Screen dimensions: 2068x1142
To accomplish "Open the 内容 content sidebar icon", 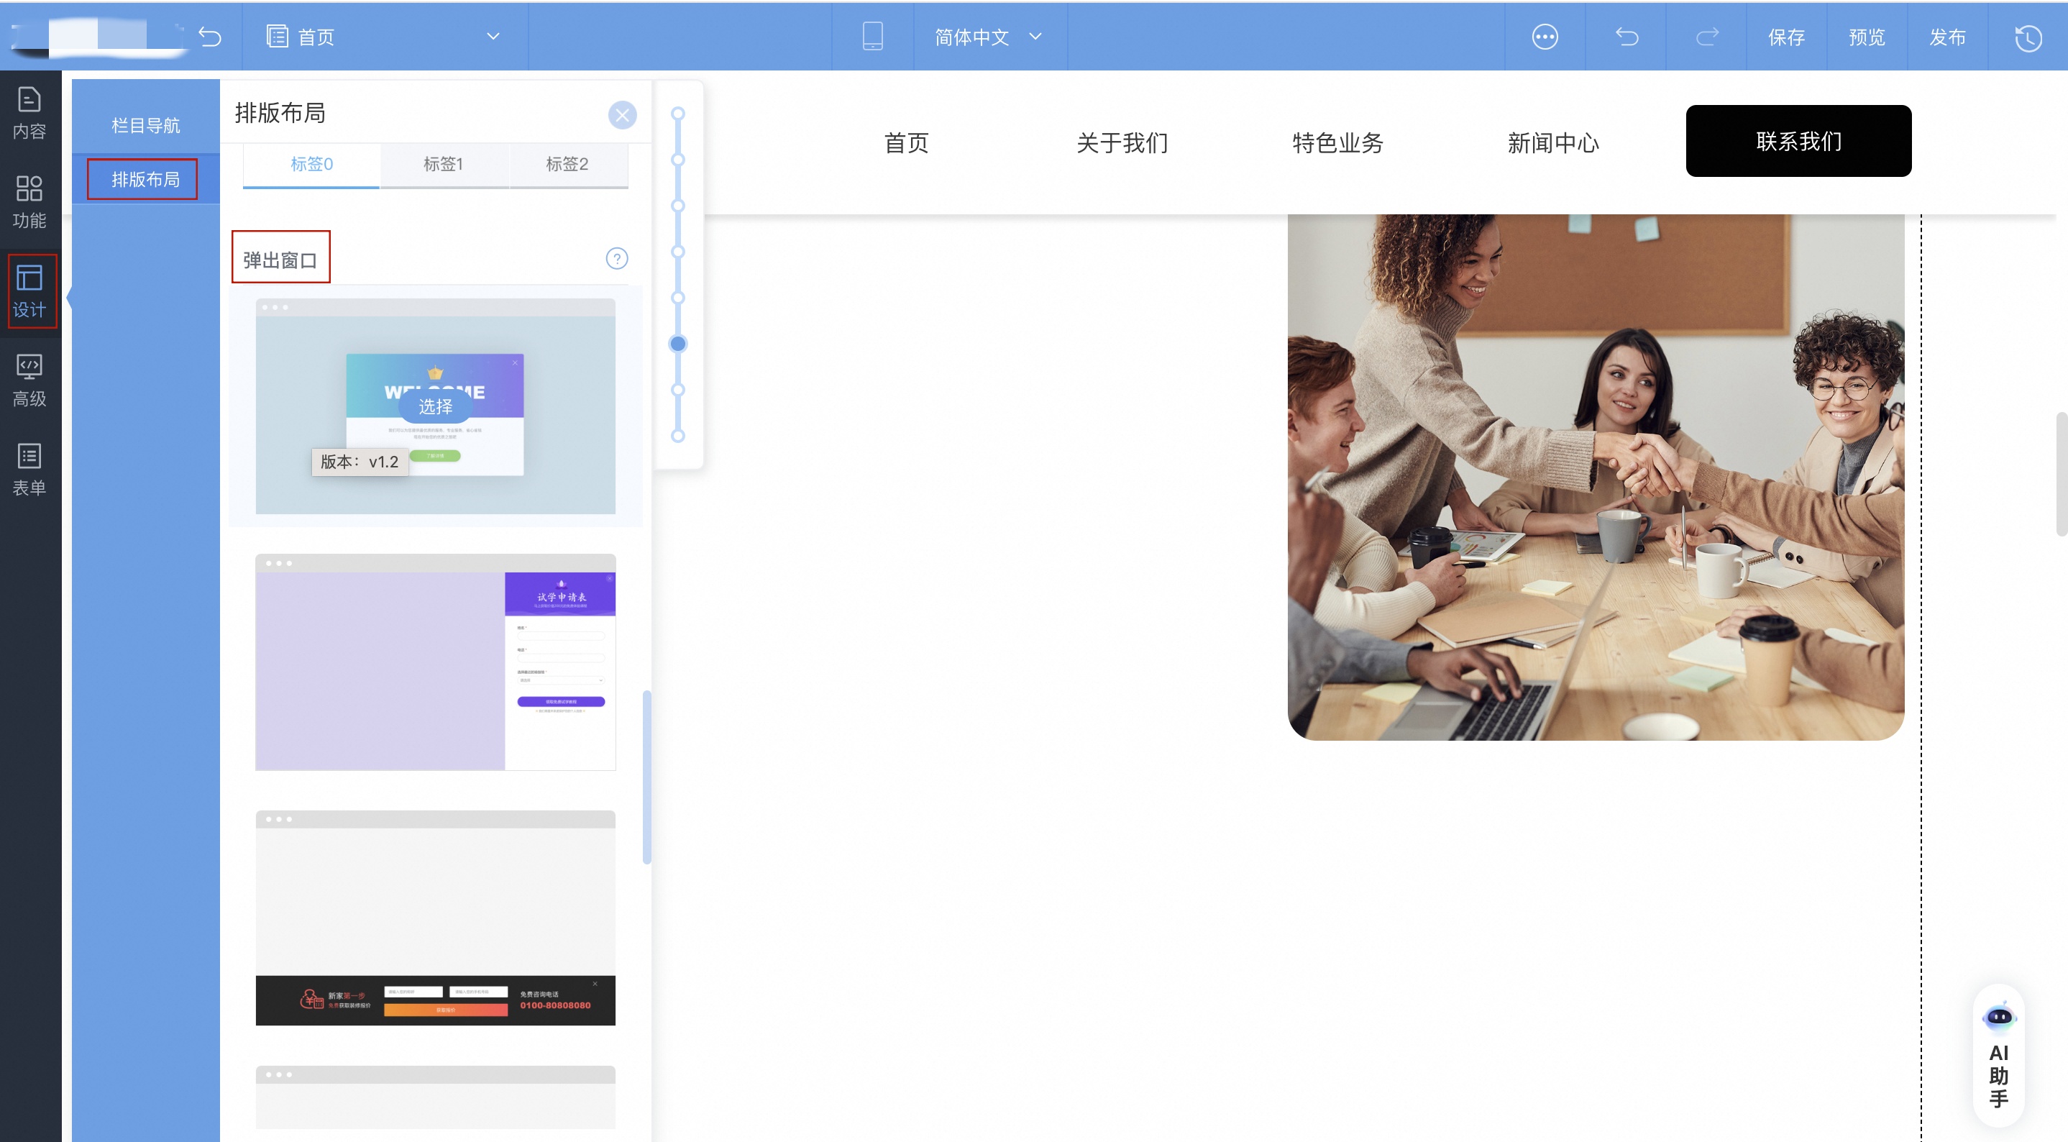I will 29,113.
